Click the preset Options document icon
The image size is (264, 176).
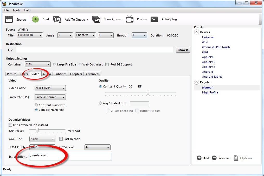click(236, 158)
